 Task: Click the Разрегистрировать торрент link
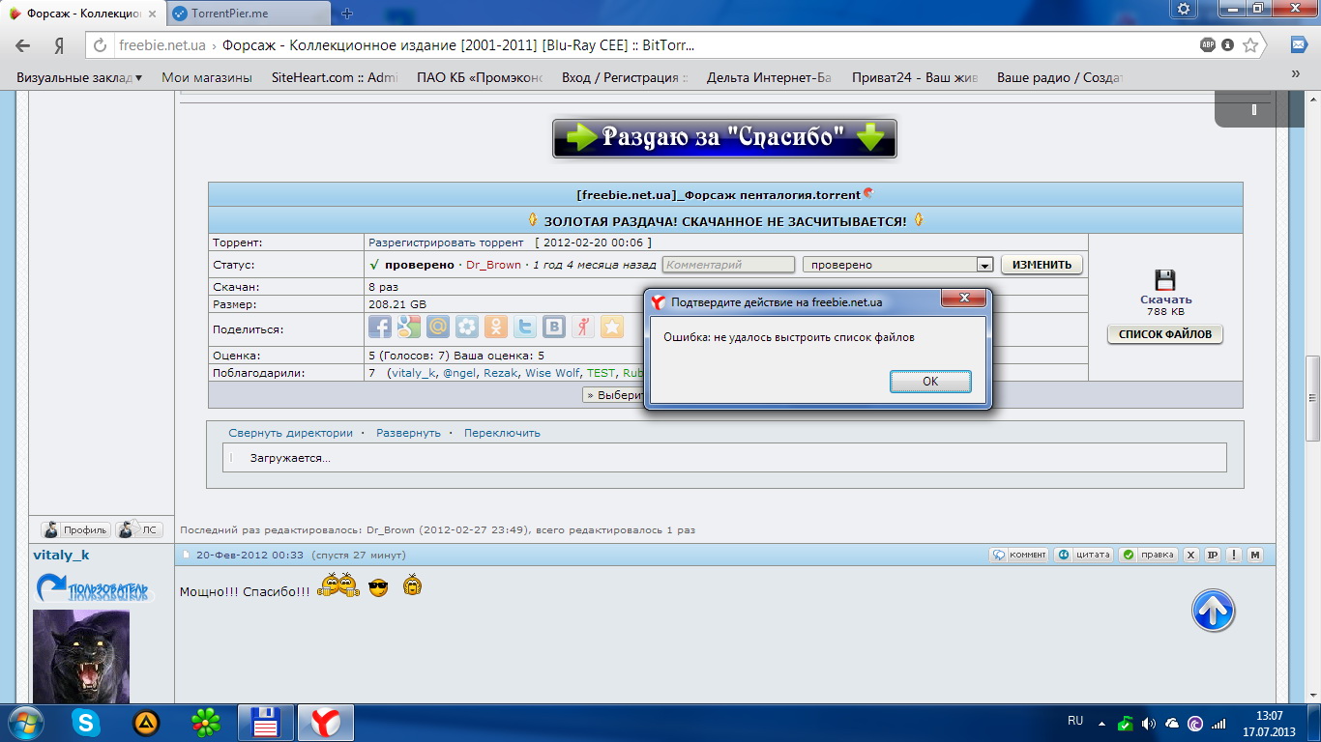coord(445,243)
